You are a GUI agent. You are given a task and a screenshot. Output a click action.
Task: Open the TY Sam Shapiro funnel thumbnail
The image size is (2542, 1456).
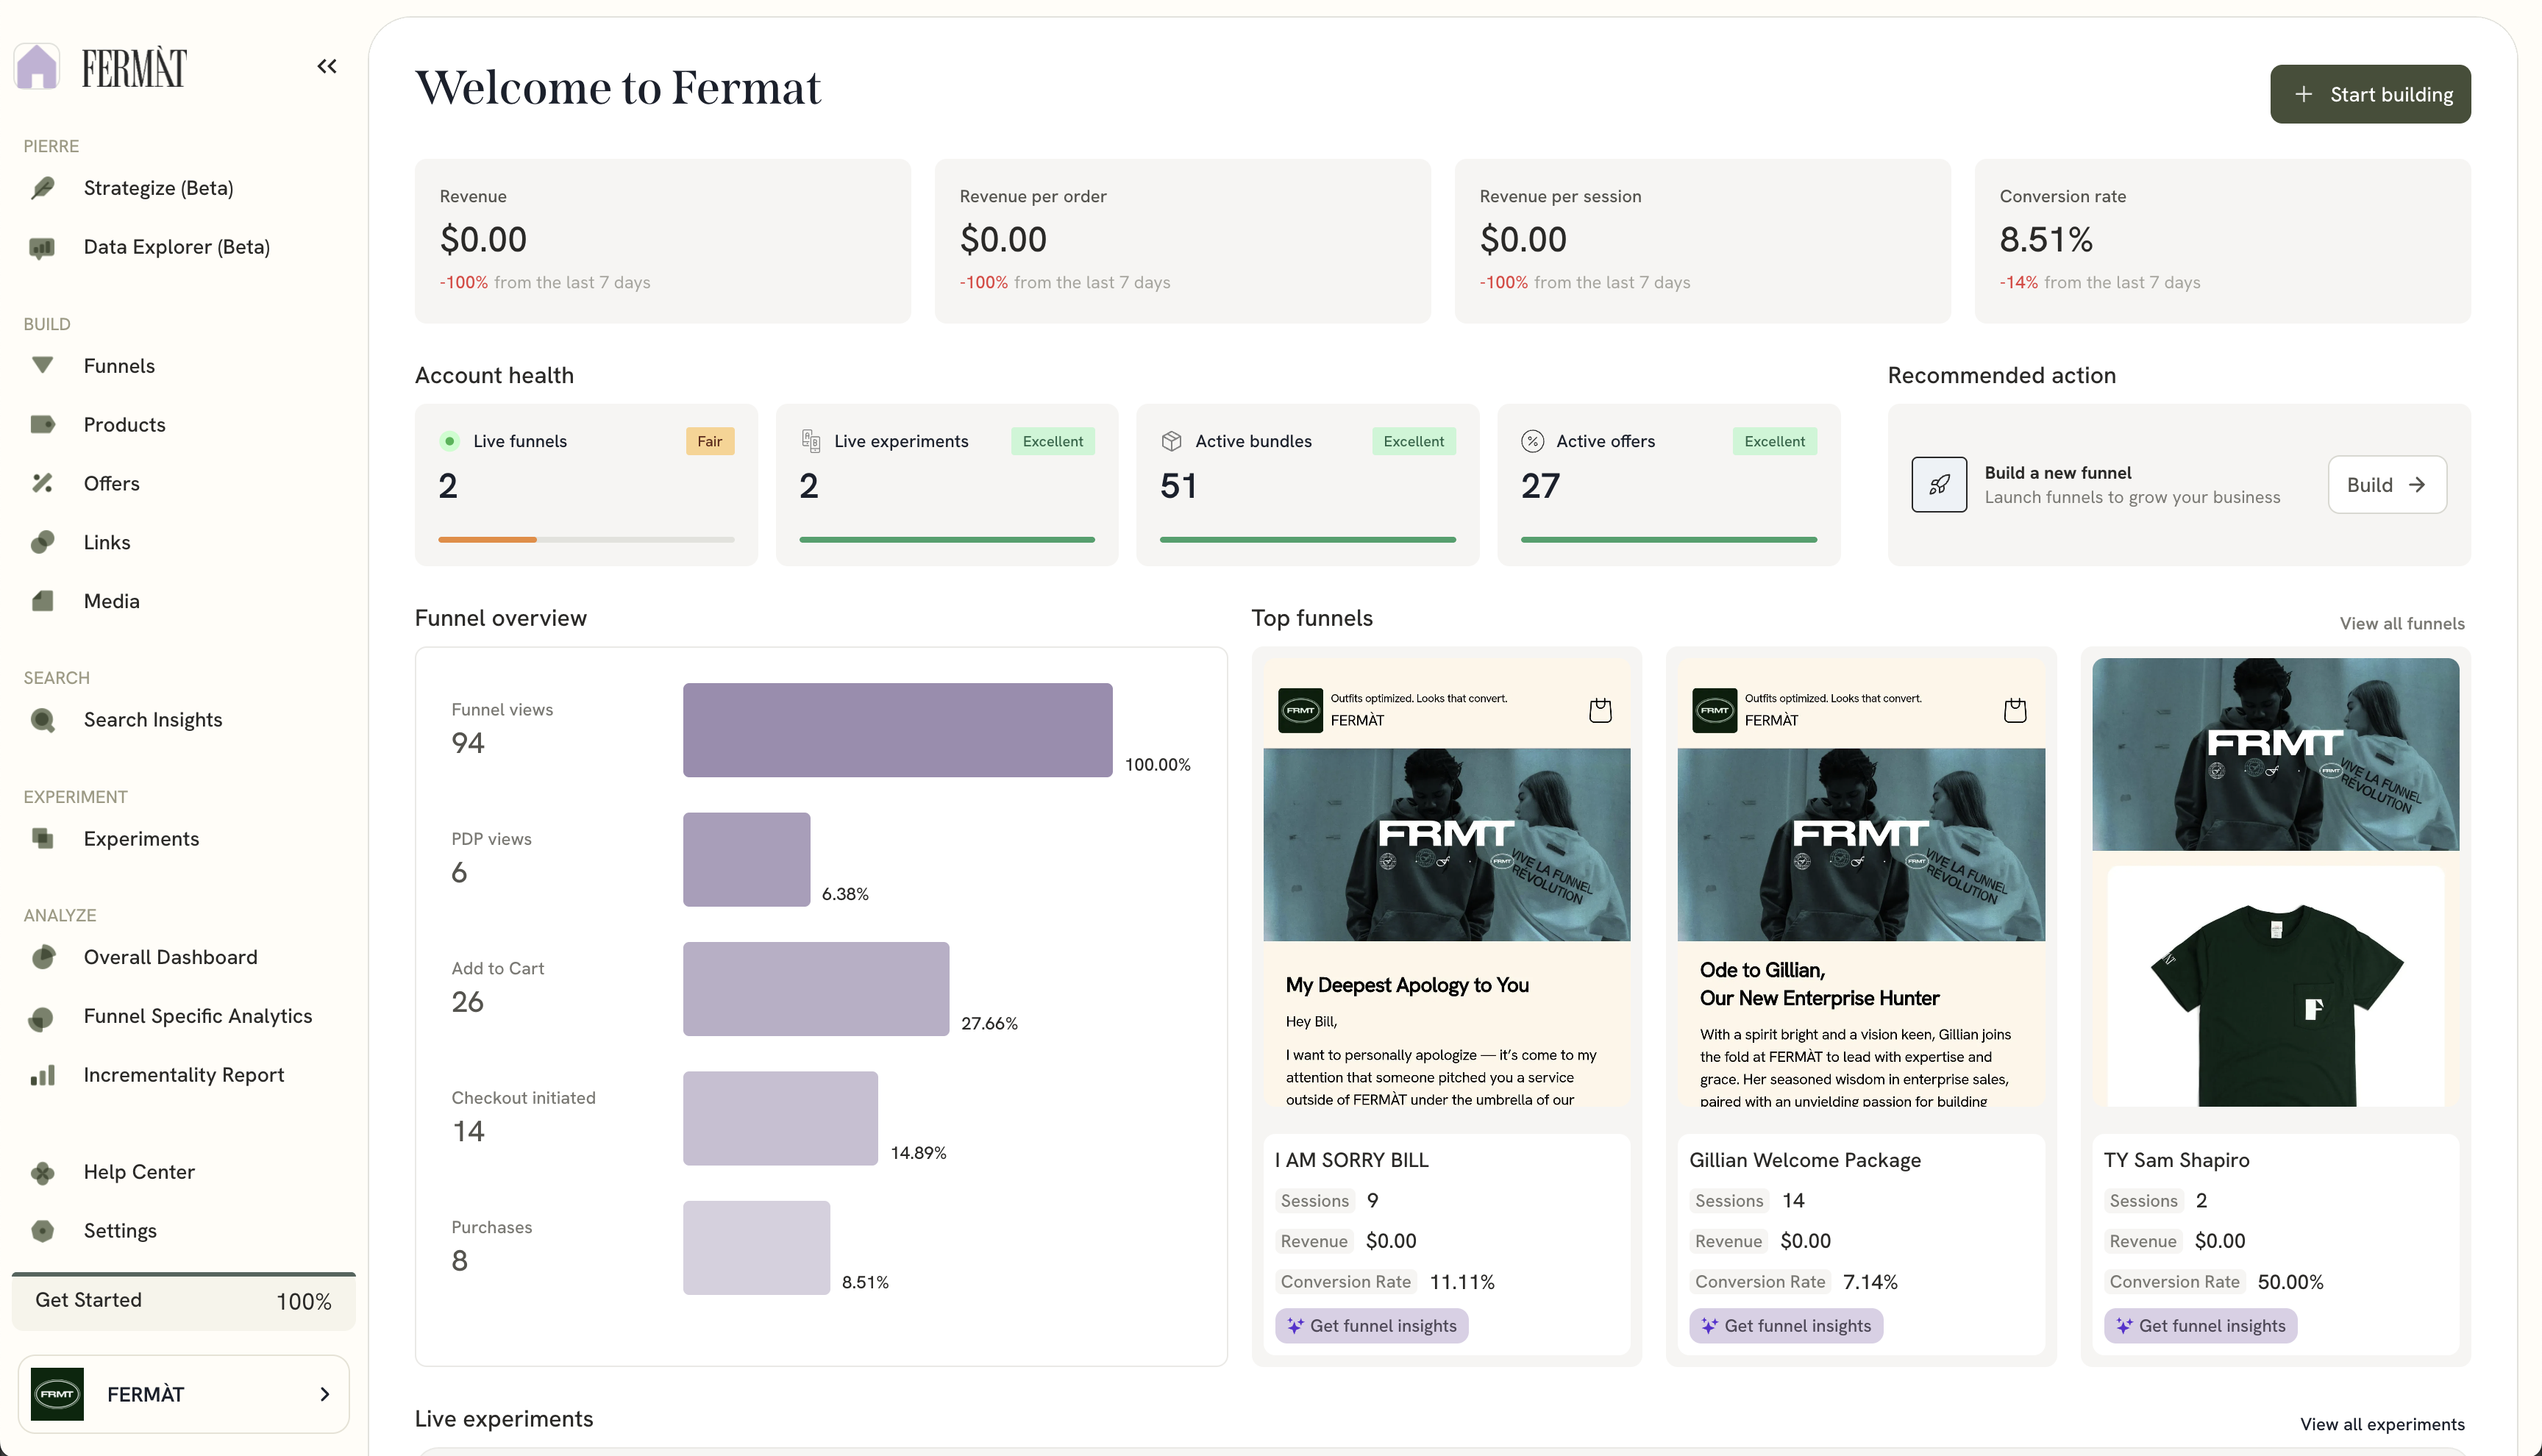(2274, 881)
